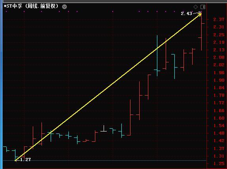
Task: Click the 1.60 price axis label
Action: coord(219,118)
